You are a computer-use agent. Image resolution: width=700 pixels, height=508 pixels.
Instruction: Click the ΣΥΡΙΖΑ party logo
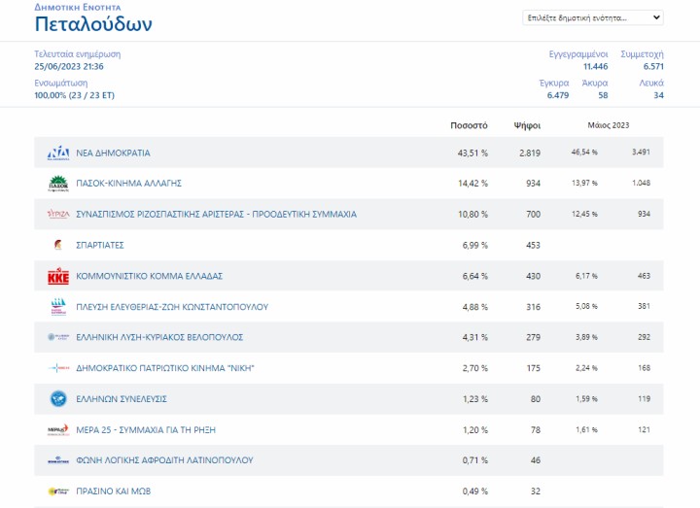[58, 214]
